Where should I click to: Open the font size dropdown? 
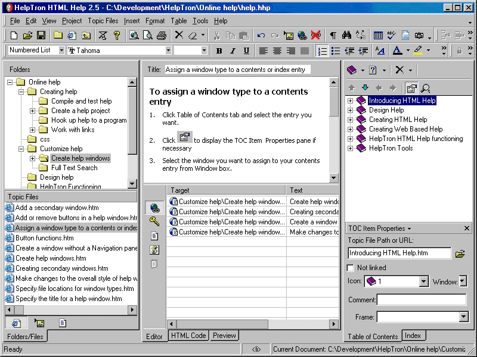(204, 51)
